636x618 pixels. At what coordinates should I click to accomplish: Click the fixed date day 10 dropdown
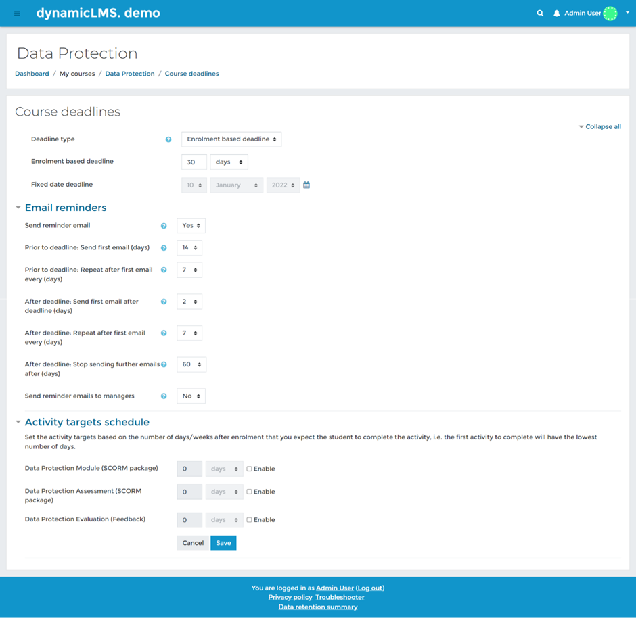pyautogui.click(x=194, y=185)
